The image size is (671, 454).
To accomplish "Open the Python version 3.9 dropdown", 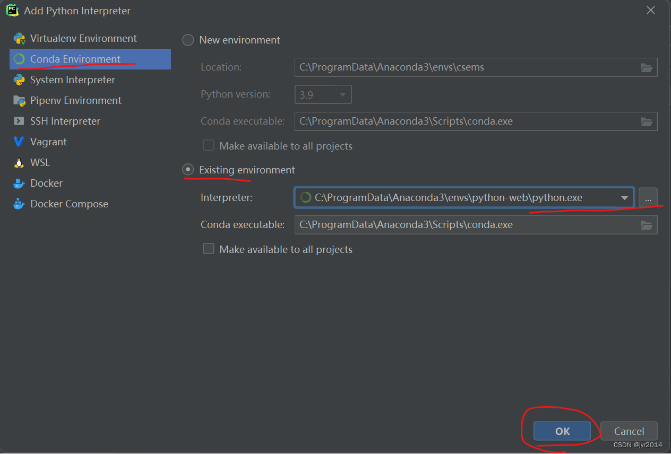I will coord(323,95).
